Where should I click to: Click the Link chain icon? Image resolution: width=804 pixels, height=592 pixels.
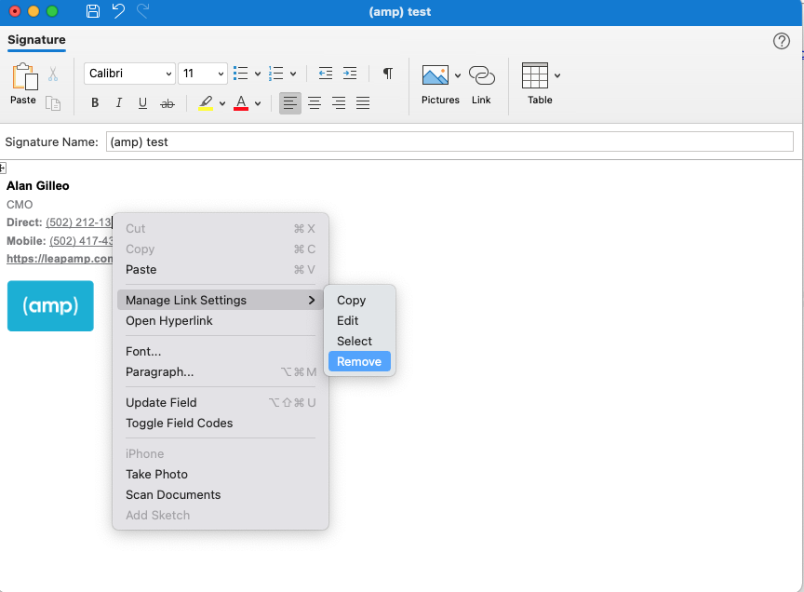click(x=481, y=76)
